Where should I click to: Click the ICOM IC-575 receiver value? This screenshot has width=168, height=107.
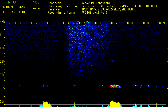pyautogui.click(x=107, y=9)
